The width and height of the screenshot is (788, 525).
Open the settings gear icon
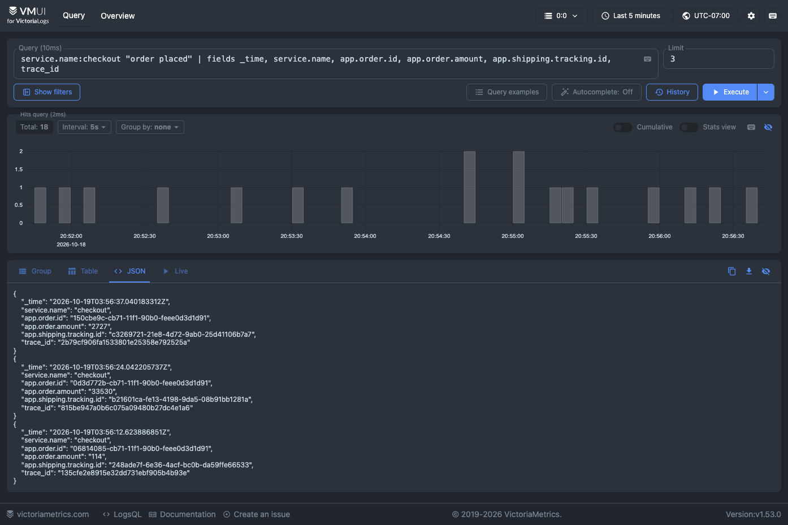pos(751,16)
